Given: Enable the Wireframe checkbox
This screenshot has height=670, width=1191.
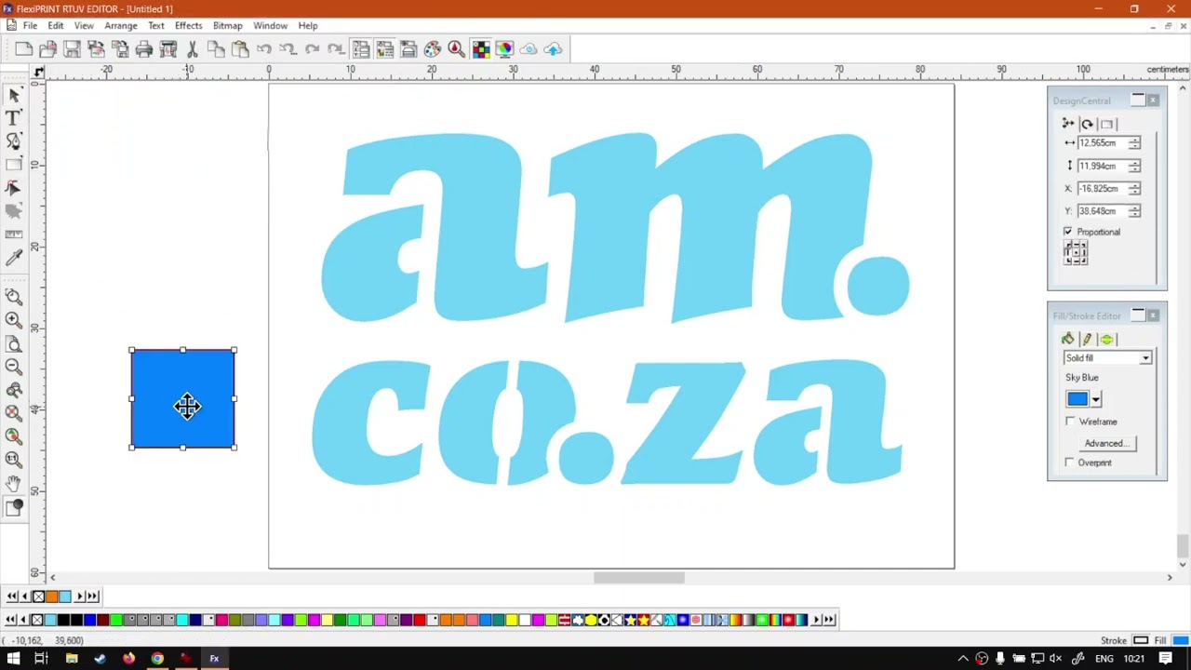Looking at the screenshot, I should click(x=1070, y=422).
